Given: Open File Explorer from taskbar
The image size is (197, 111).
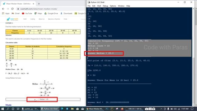Looking at the screenshot, I should (x=72, y=109).
